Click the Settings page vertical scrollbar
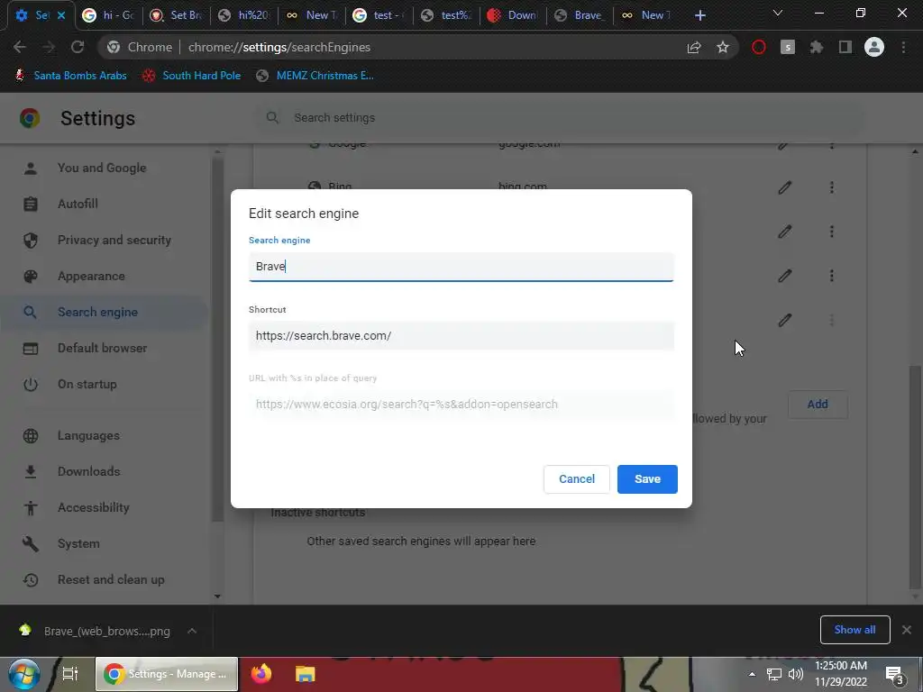The image size is (923, 692). (x=915, y=477)
